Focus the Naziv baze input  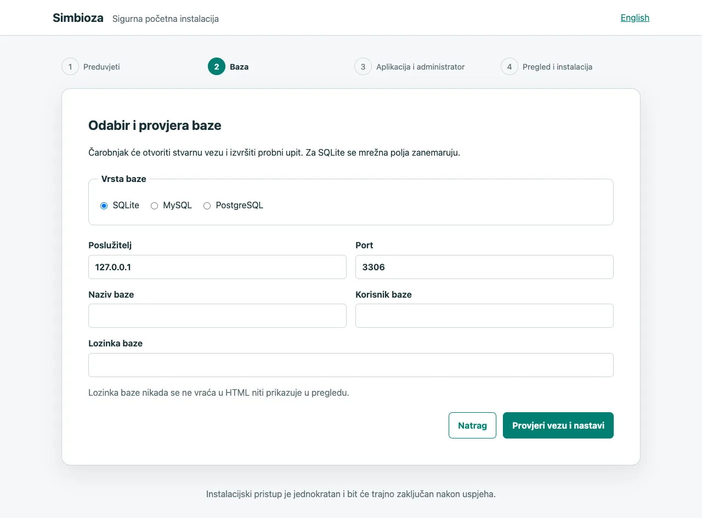coord(217,316)
